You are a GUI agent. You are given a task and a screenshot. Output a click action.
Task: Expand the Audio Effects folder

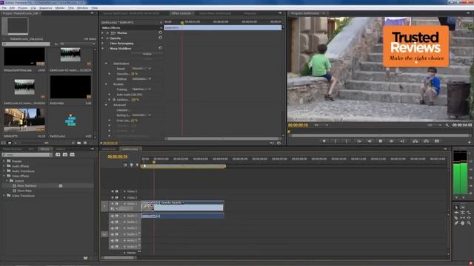pyautogui.click(x=4, y=166)
